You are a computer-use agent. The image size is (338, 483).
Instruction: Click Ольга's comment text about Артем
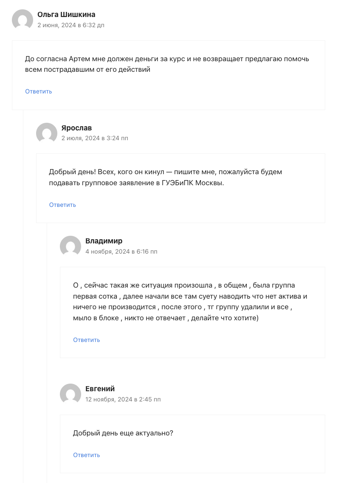pyautogui.click(x=167, y=64)
